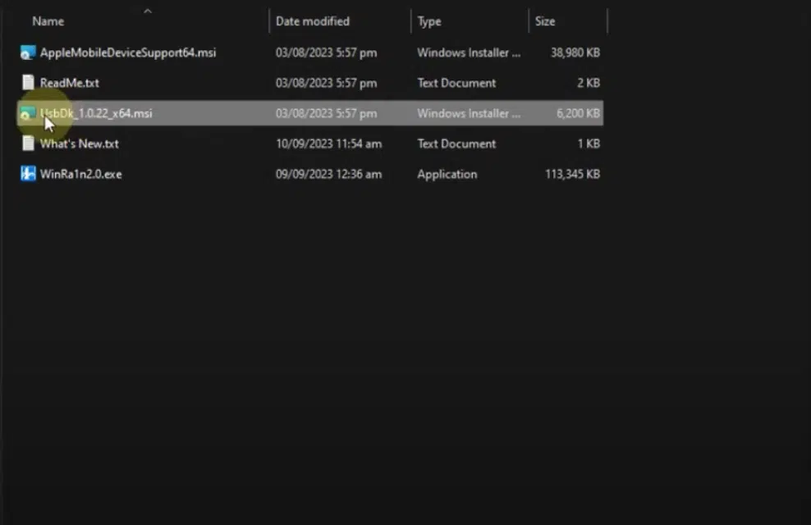Screen dimensions: 811x525
Task: Click the Application type cell
Action: pyautogui.click(x=447, y=174)
